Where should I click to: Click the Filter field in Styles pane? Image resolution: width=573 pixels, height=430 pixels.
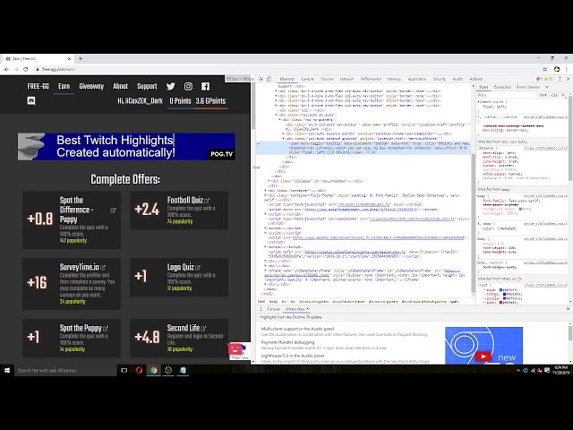click(506, 95)
